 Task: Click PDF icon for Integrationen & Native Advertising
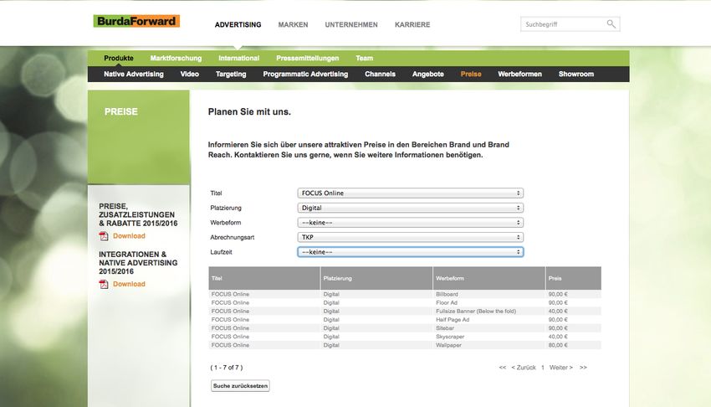(x=104, y=284)
